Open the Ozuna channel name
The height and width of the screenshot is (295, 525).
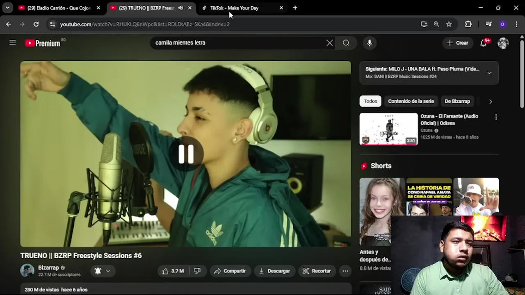[x=426, y=130]
